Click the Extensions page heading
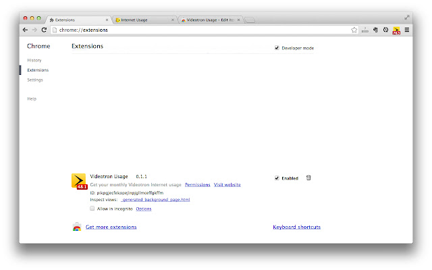Image resolution: width=432 pixels, height=270 pixels. (87, 46)
